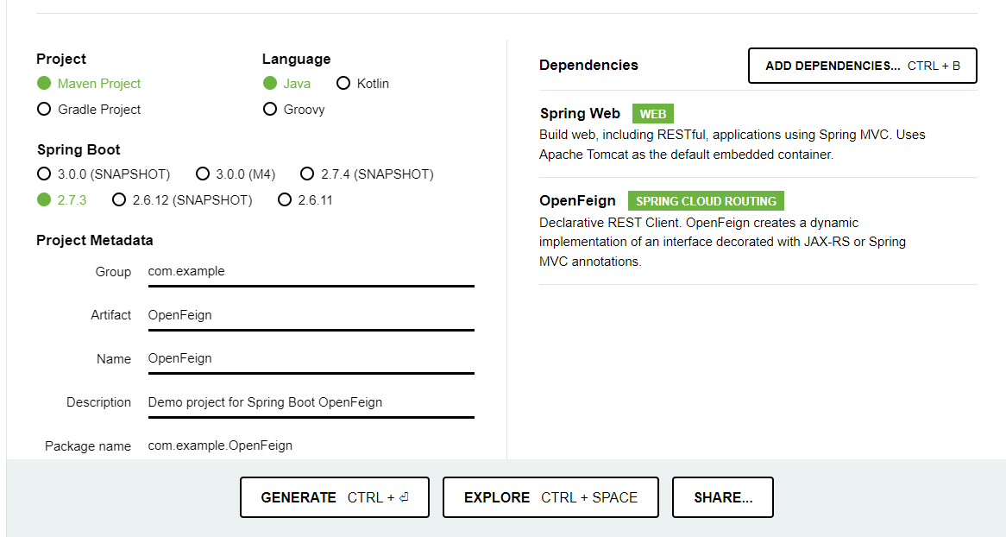Click the Group input field
Image resolution: width=1006 pixels, height=537 pixels.
click(x=311, y=271)
